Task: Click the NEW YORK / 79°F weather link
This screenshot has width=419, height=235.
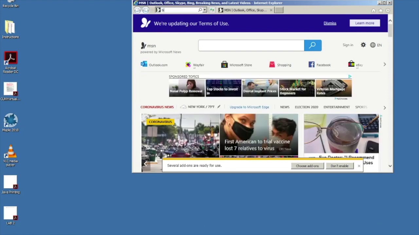Action: pyautogui.click(x=197, y=107)
